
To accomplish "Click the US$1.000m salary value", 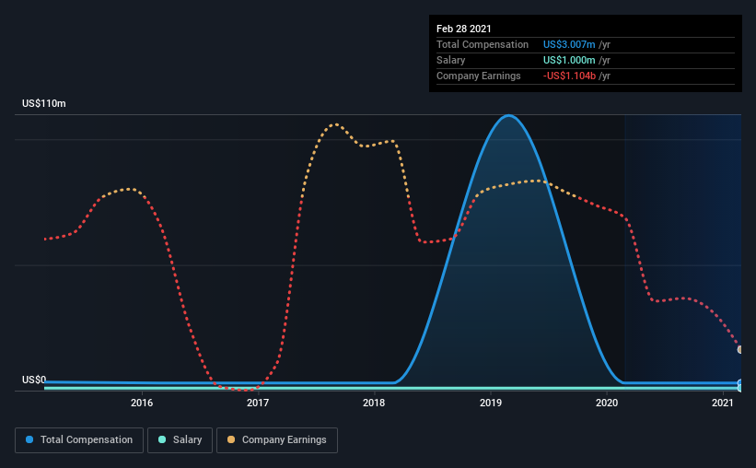I will [x=569, y=60].
